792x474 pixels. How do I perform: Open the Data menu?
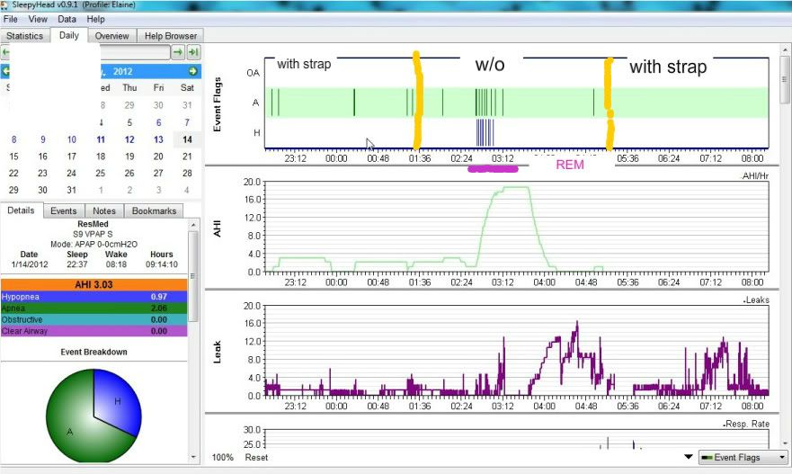pos(67,19)
